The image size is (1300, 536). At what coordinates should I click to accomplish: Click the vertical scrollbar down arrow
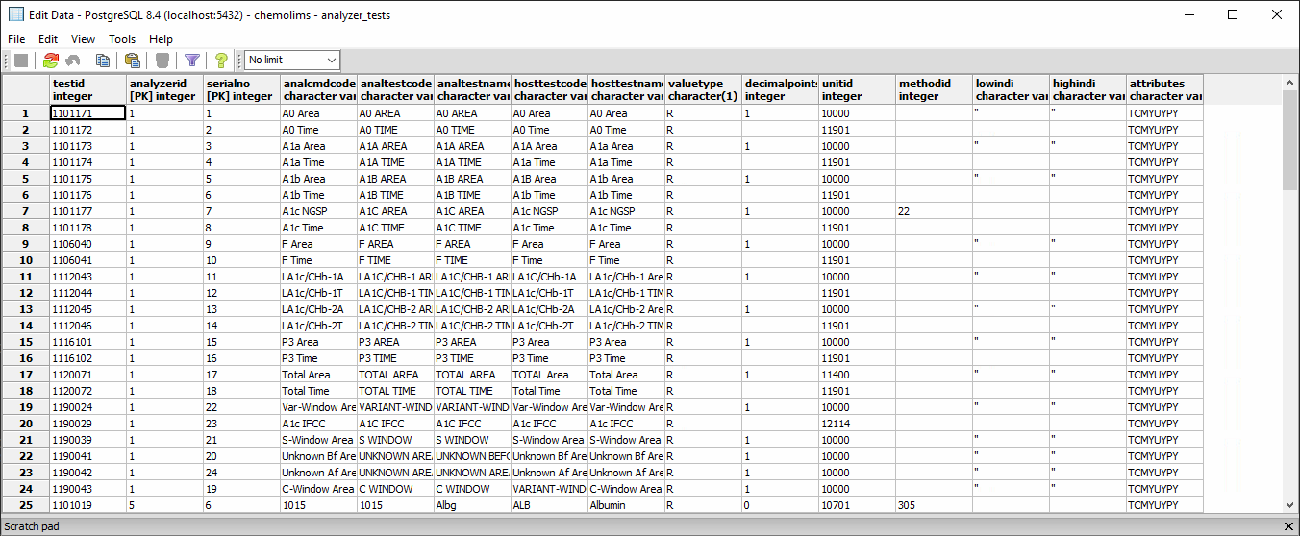(1290, 506)
